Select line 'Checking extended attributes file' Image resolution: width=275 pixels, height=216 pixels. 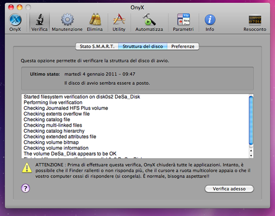pyautogui.click(x=60, y=137)
